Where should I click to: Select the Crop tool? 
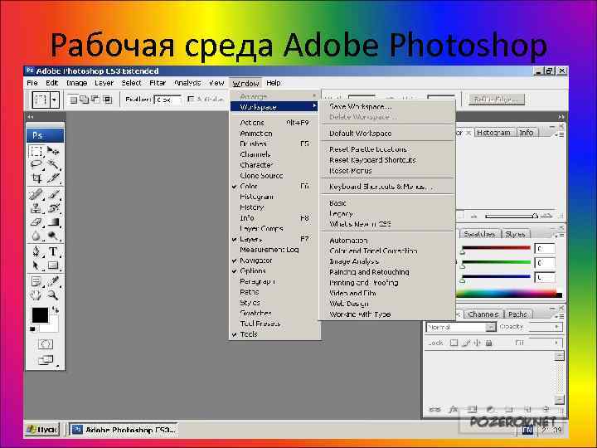[x=36, y=178]
